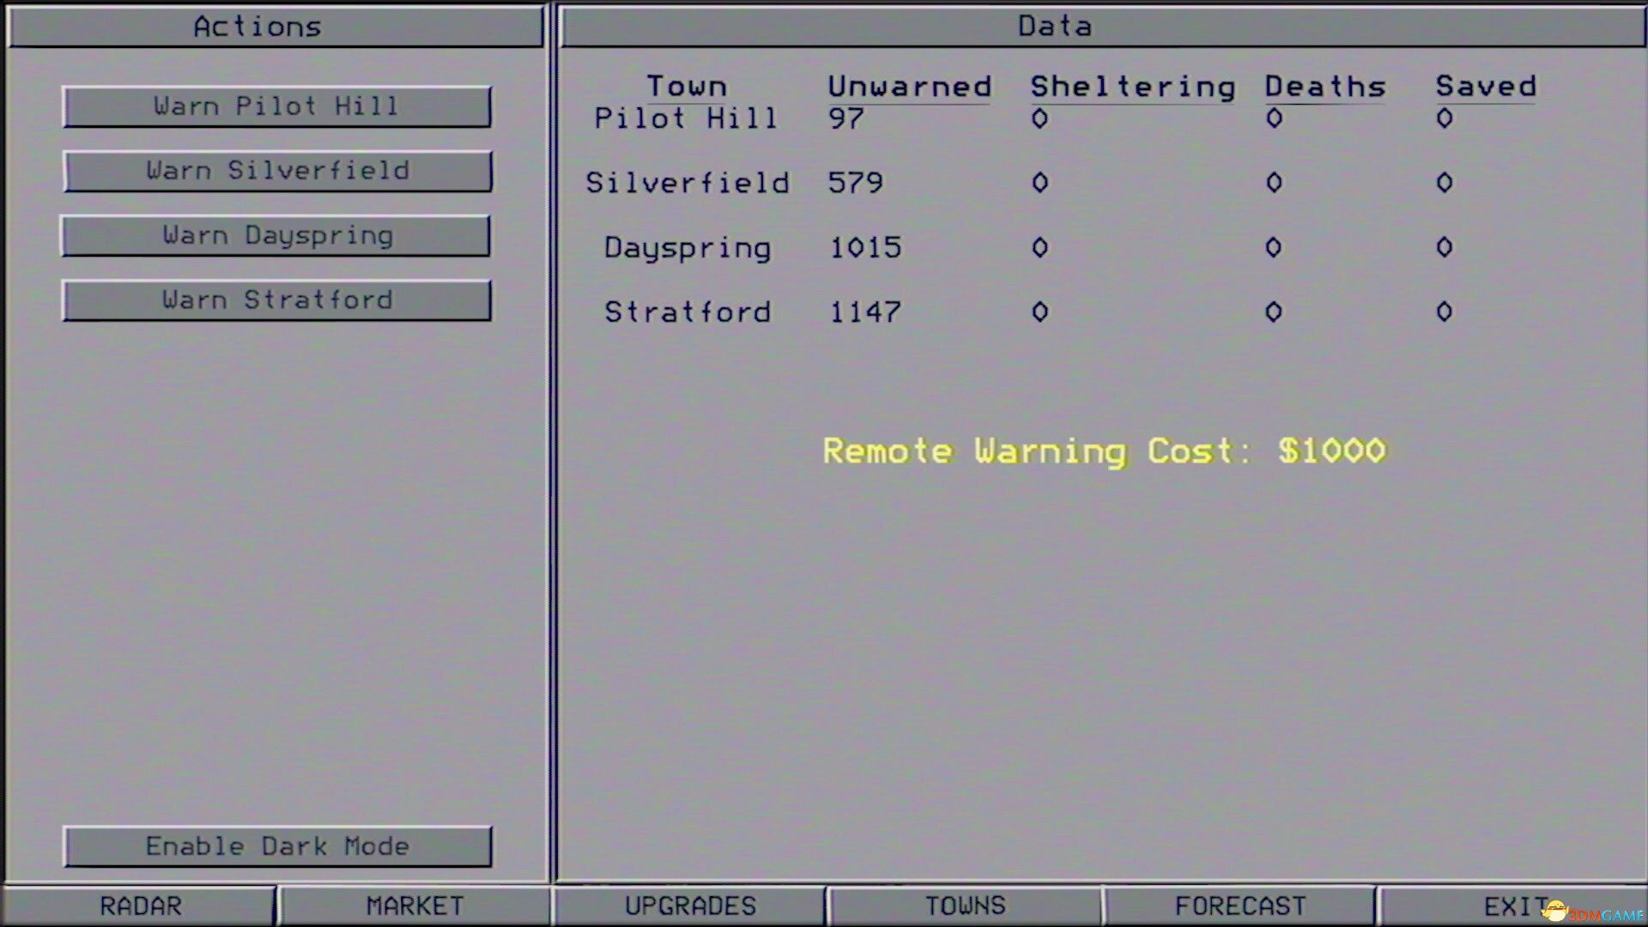Image resolution: width=1648 pixels, height=927 pixels.
Task: Click the Deaths column header
Action: pyautogui.click(x=1324, y=87)
